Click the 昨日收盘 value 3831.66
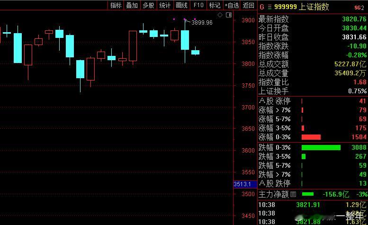 pos(354,37)
